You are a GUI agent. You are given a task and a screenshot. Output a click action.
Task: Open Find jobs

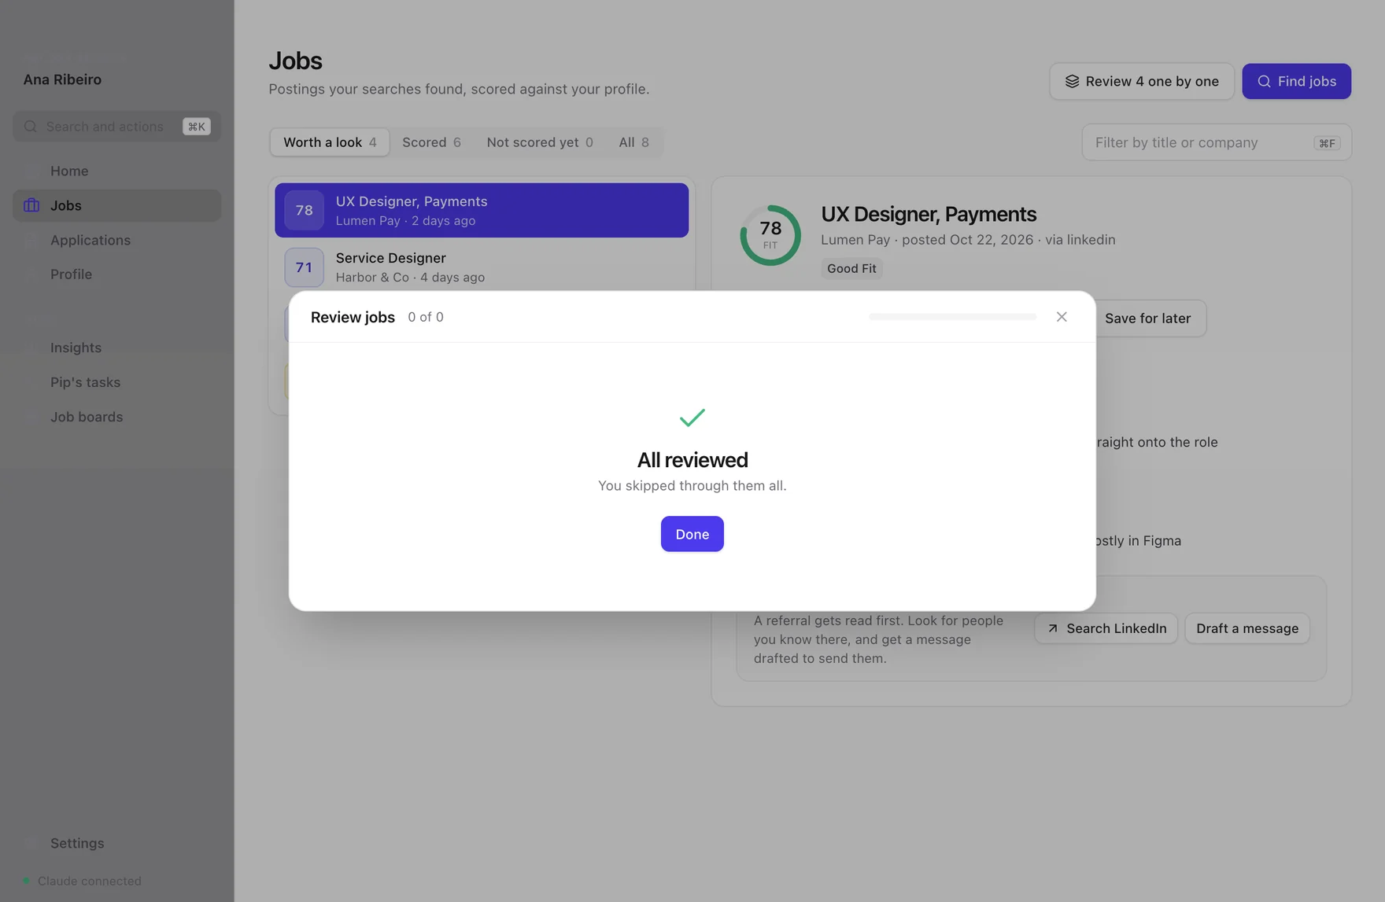coord(1296,81)
